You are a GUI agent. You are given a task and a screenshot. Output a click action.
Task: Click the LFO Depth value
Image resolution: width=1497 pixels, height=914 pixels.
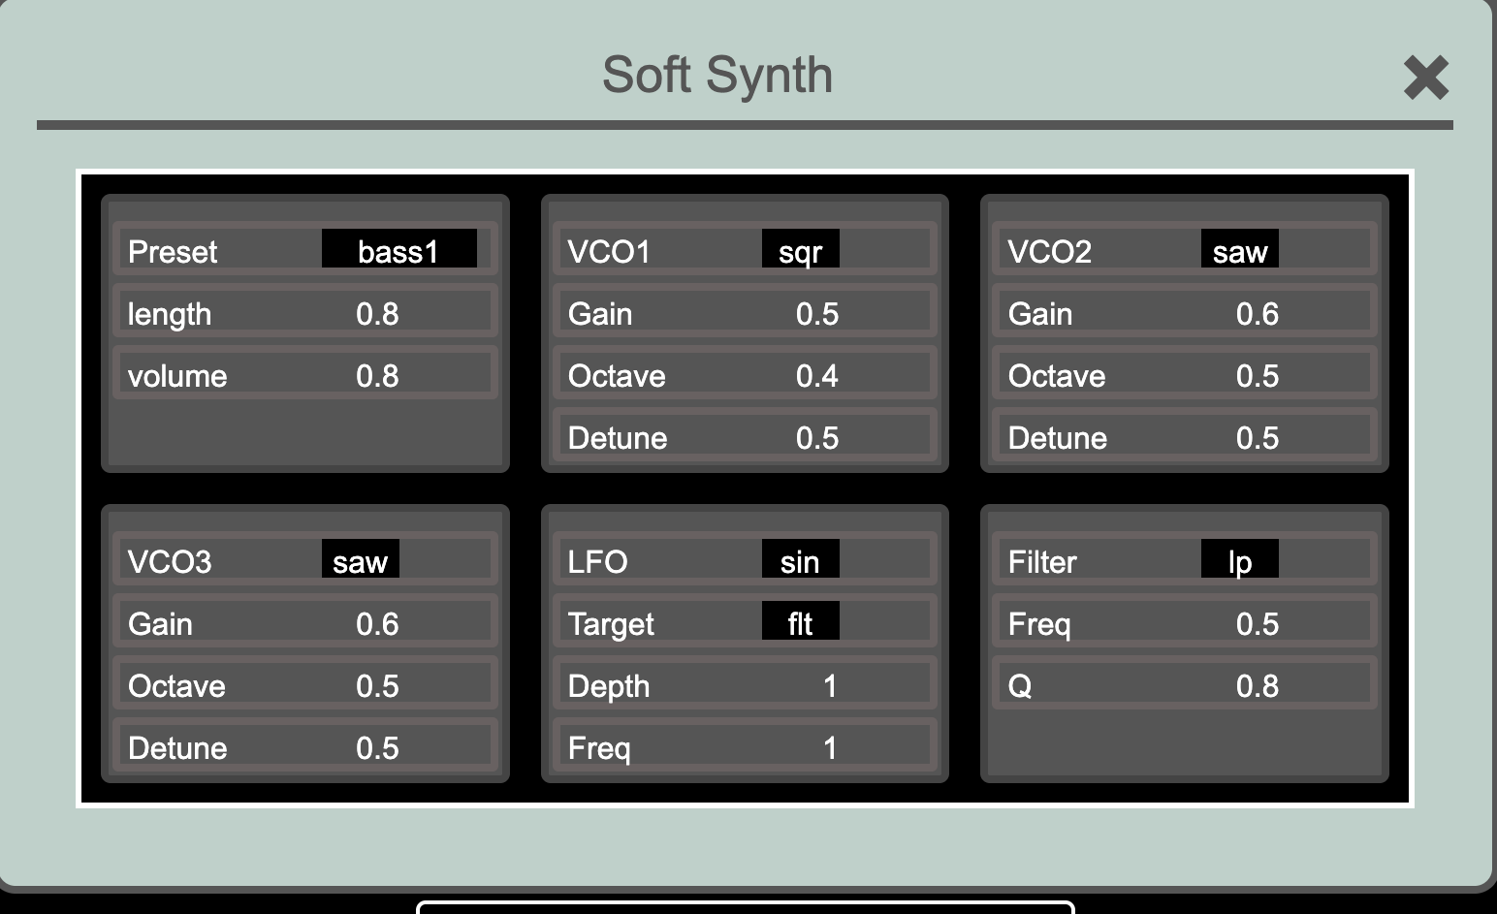829,685
